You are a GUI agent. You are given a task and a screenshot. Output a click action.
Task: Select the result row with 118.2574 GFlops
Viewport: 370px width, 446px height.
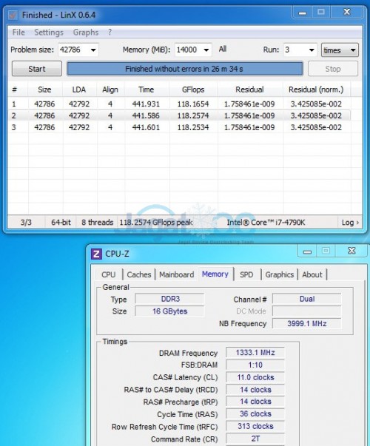tap(179, 116)
